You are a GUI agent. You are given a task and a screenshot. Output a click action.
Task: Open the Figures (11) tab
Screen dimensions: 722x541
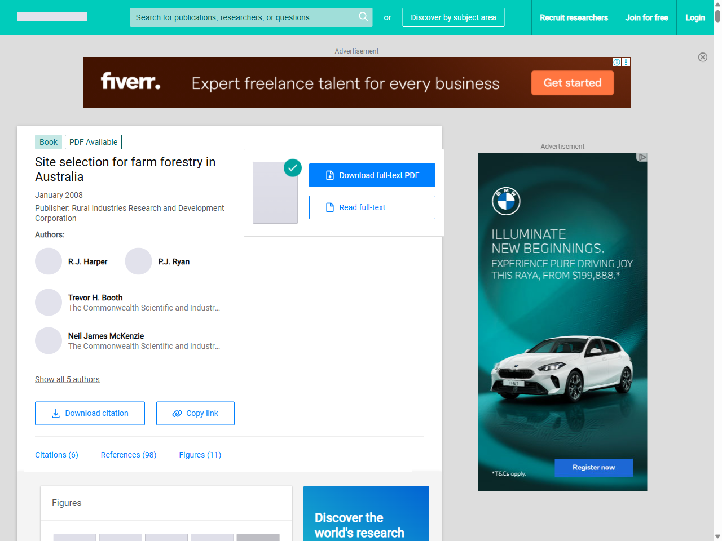pyautogui.click(x=200, y=455)
